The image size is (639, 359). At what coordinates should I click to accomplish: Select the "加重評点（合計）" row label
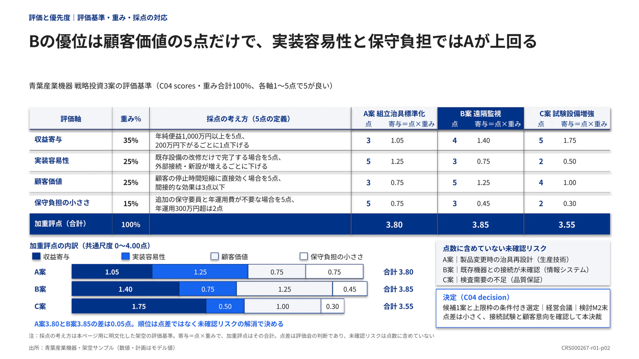(60, 224)
